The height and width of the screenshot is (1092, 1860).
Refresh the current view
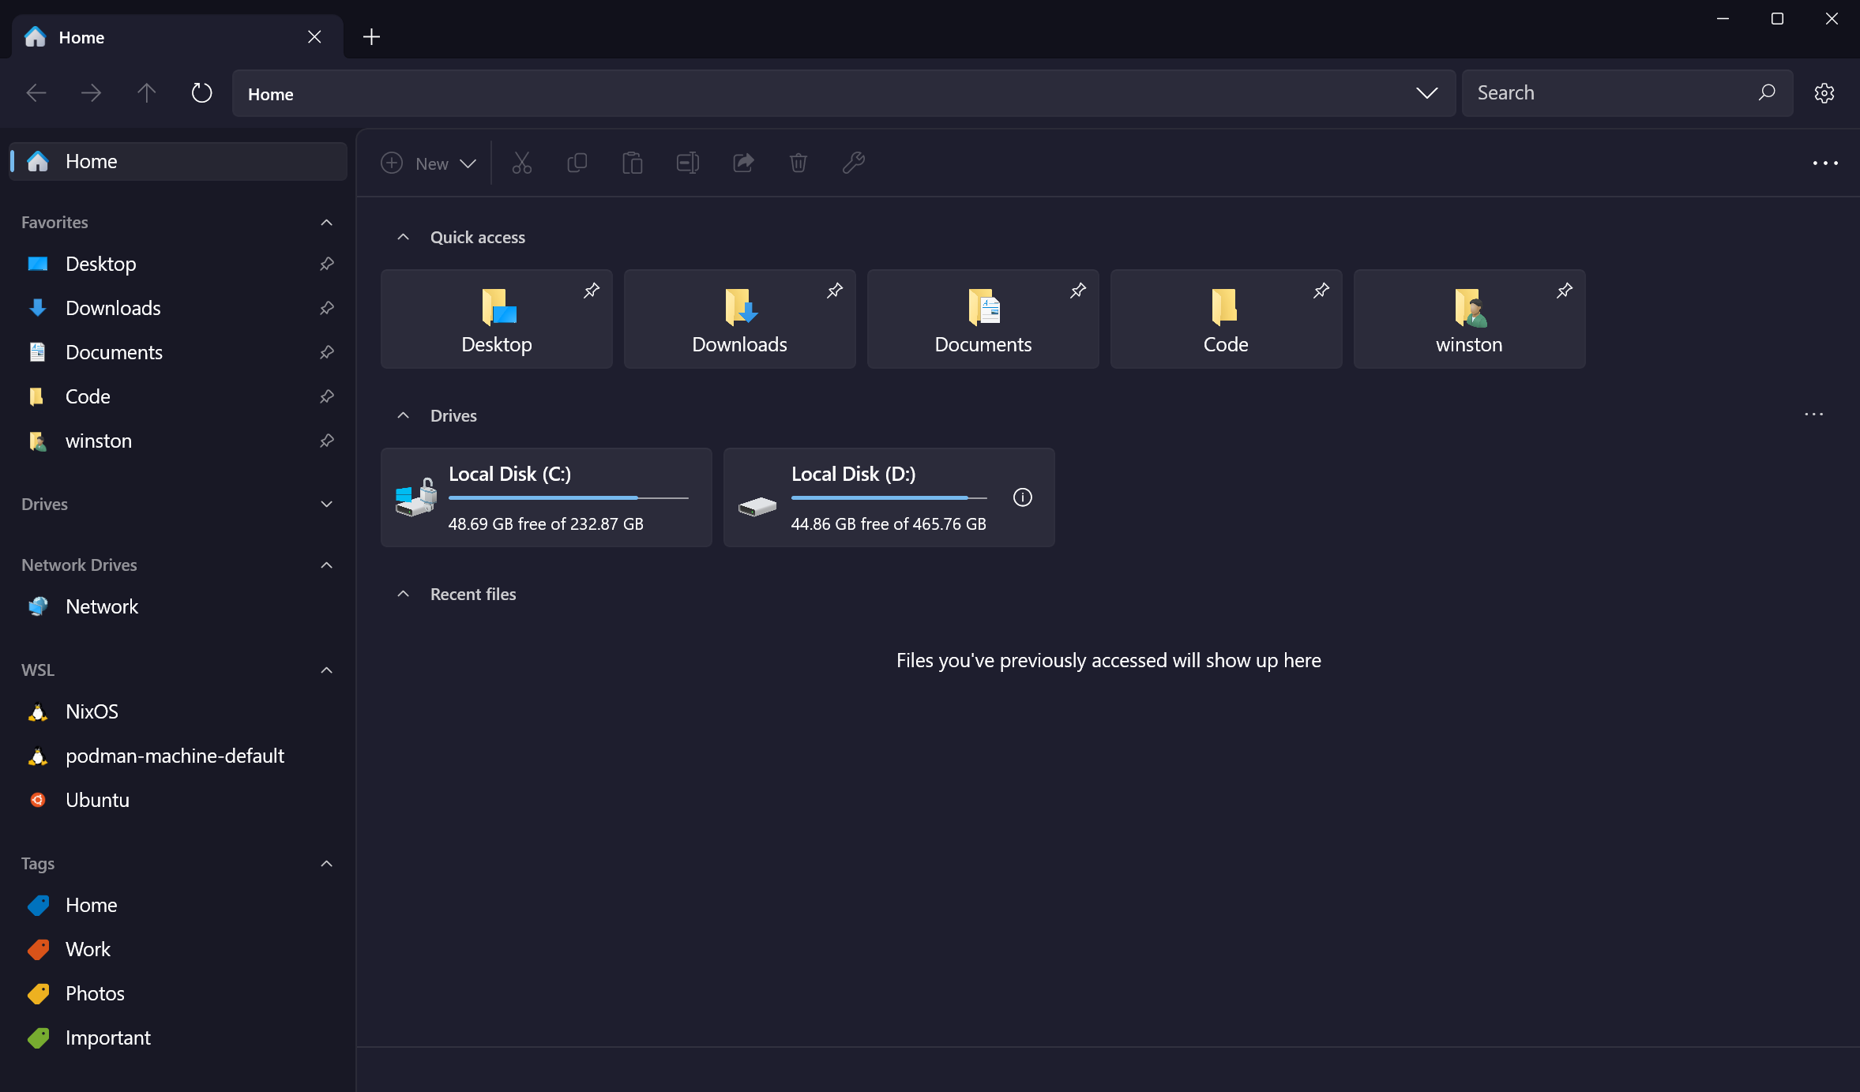201,93
